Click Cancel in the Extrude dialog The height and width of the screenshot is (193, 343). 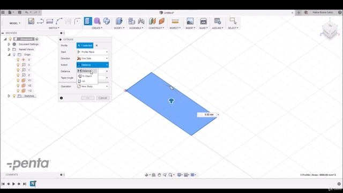point(102,98)
